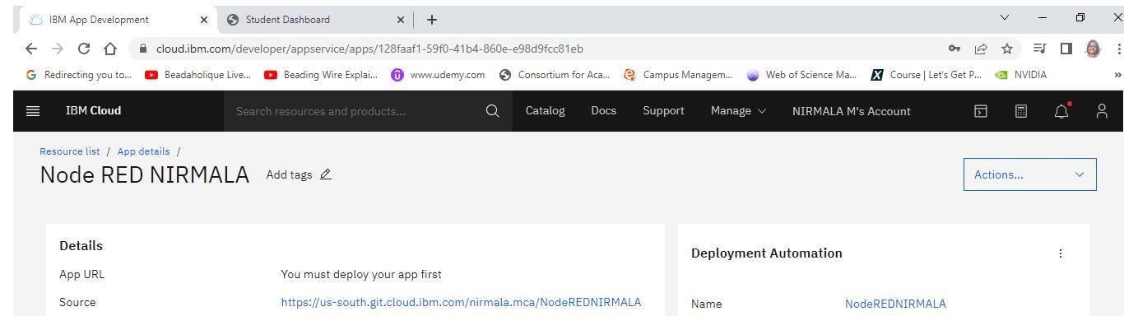
Task: Click the Node RED NIRMALA page title
Action: point(144,174)
